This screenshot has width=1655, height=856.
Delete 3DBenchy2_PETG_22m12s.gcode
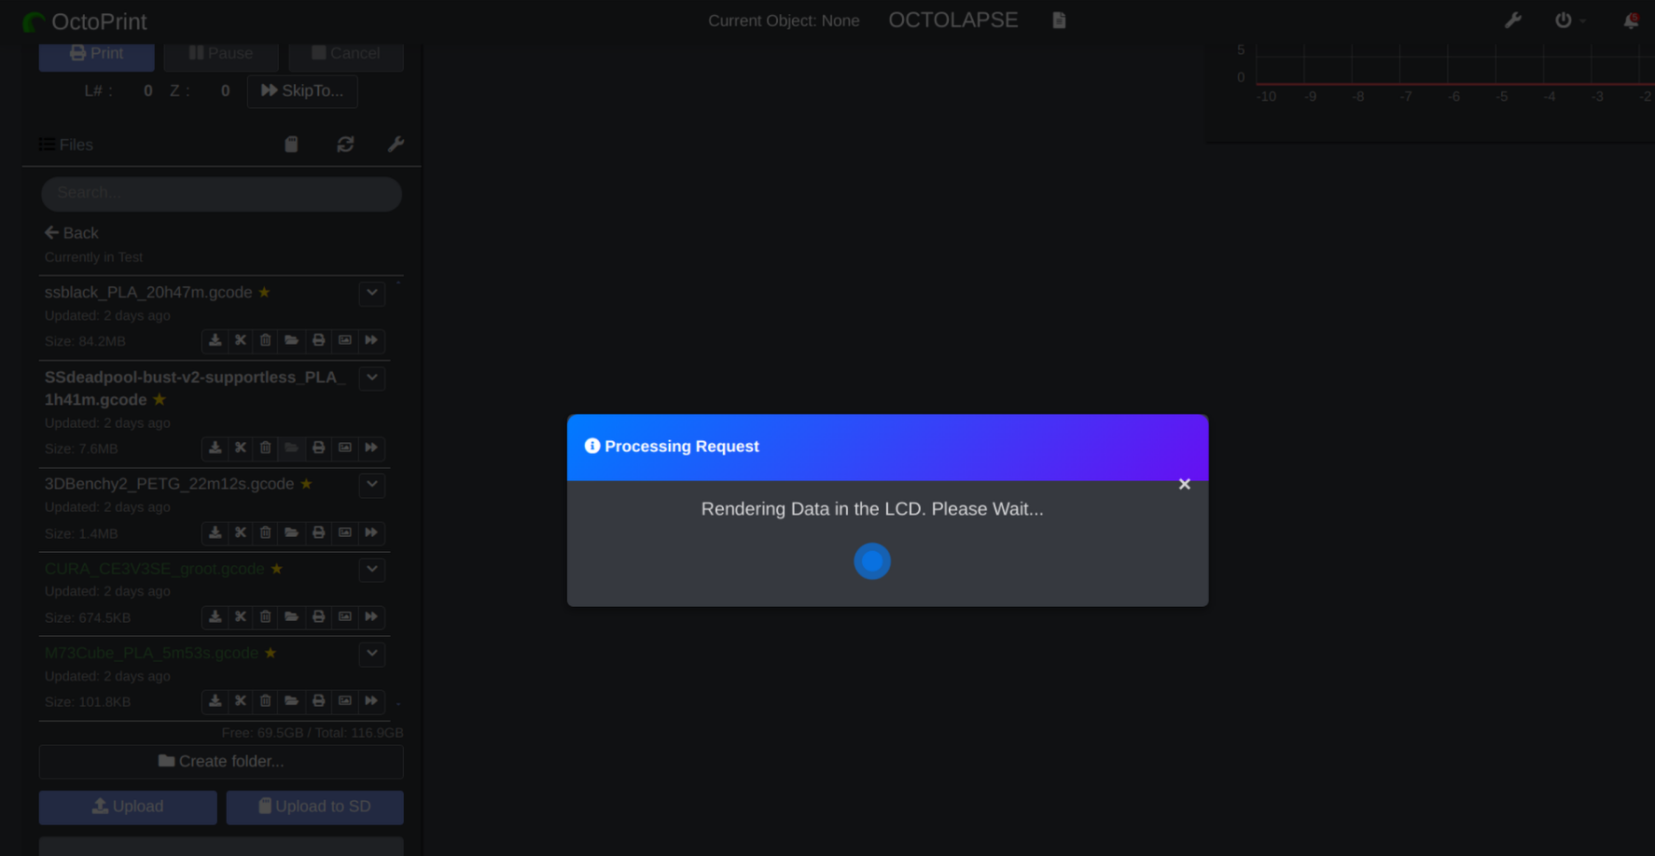click(x=266, y=533)
